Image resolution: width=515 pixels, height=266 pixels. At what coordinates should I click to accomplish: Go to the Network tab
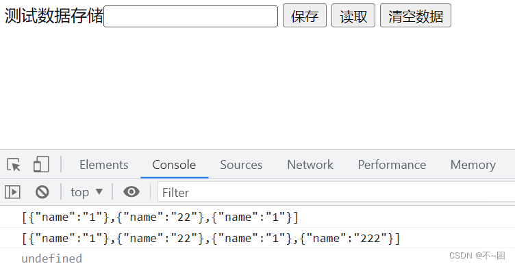(310, 165)
